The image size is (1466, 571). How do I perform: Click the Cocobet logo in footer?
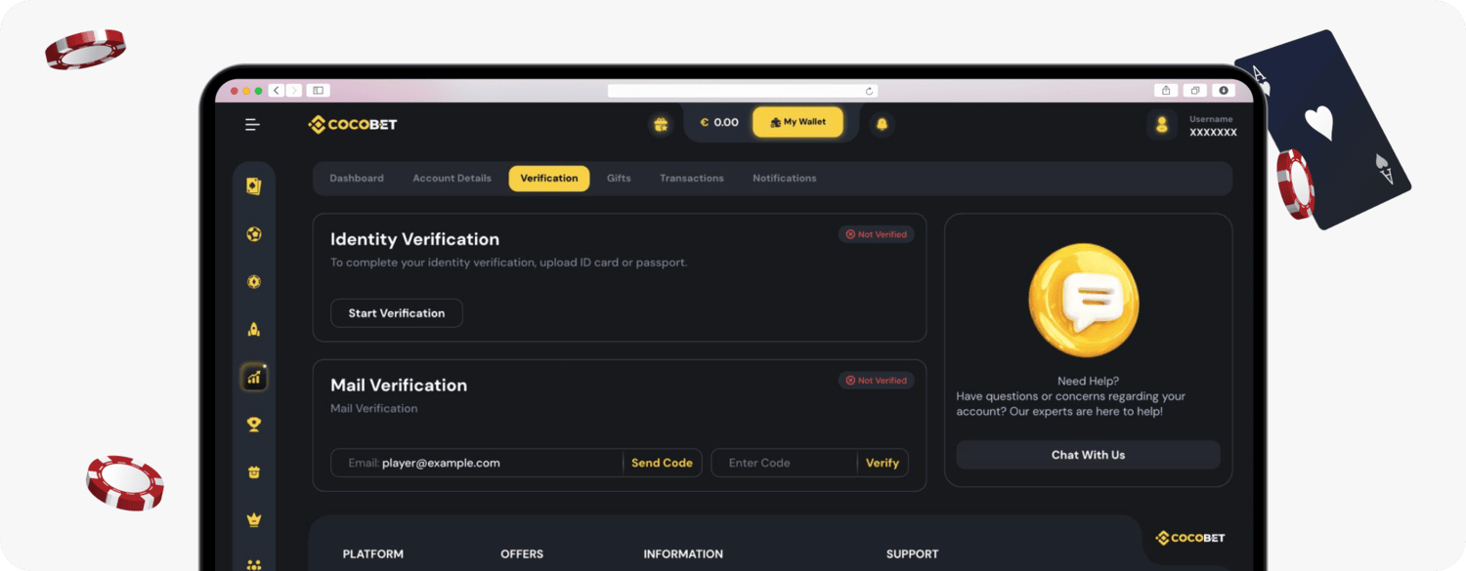tap(1190, 538)
